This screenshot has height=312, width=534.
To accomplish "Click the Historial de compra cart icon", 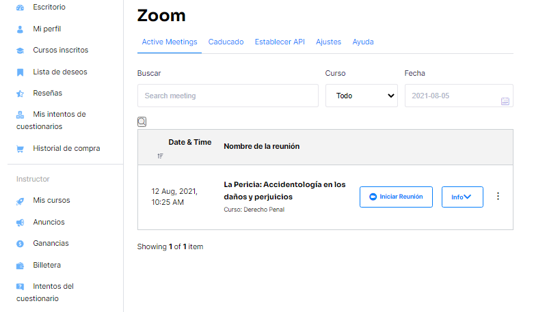I will 20,149.
